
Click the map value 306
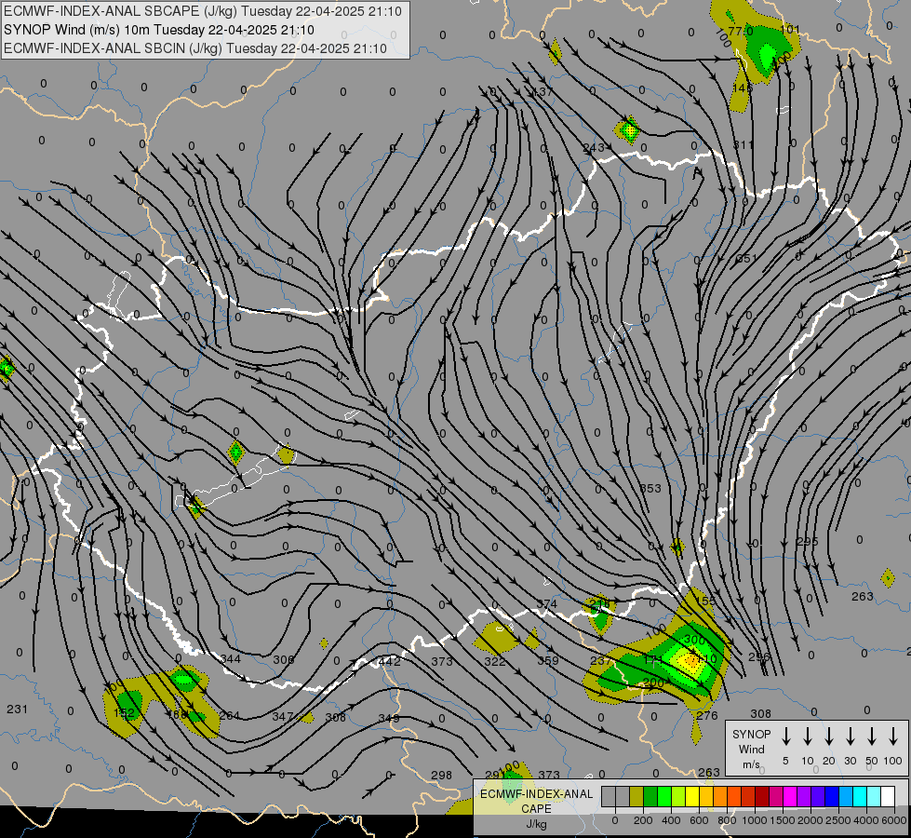click(284, 659)
